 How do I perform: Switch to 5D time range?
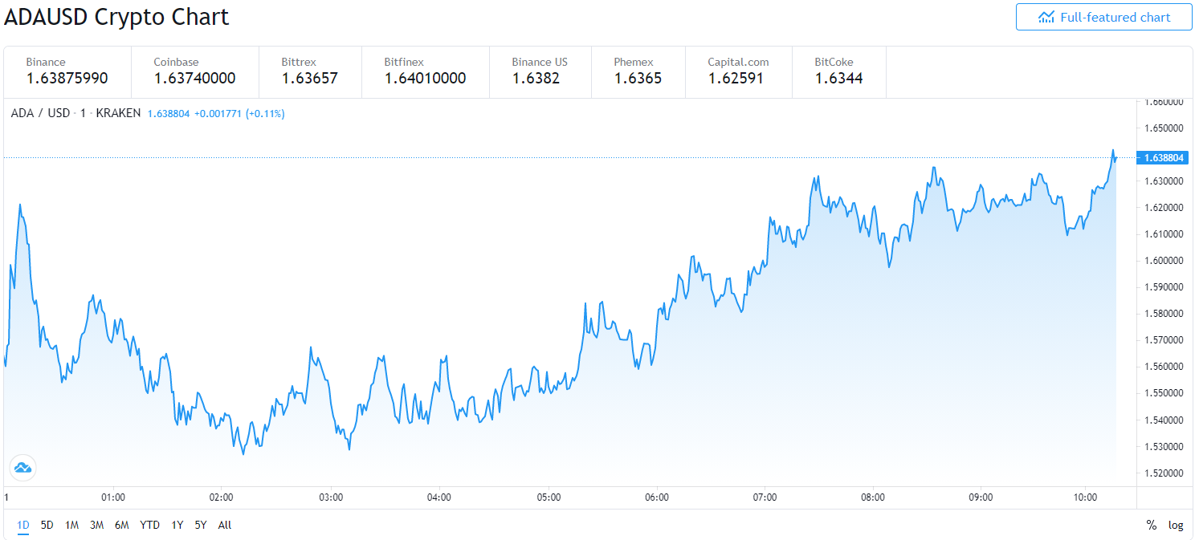coord(47,525)
